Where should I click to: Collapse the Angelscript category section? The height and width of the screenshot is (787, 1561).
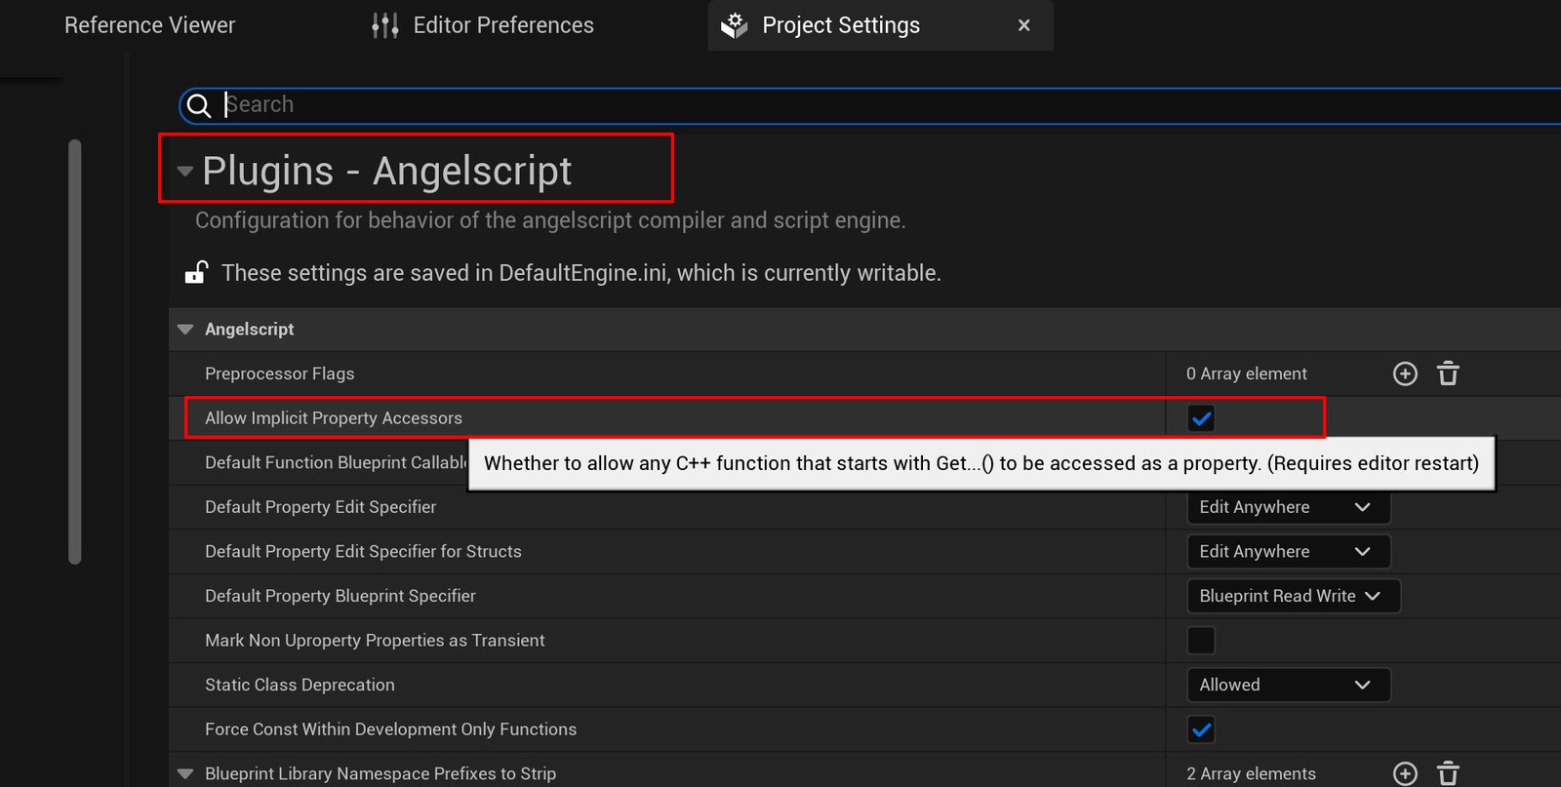[x=185, y=330]
